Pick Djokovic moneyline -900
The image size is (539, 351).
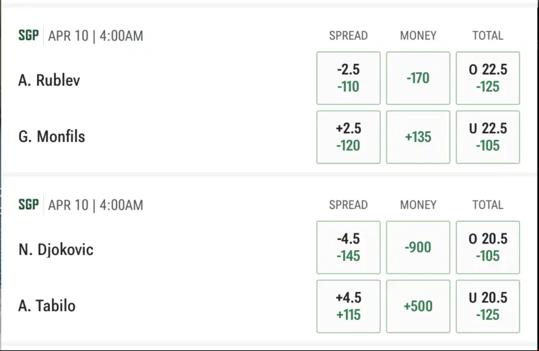418,247
